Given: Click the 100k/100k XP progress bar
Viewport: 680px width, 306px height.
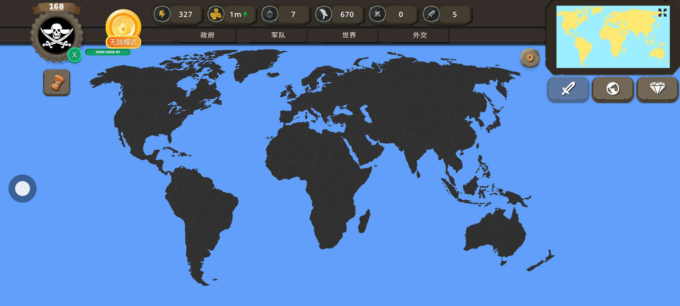Looking at the screenshot, I should pyautogui.click(x=108, y=52).
